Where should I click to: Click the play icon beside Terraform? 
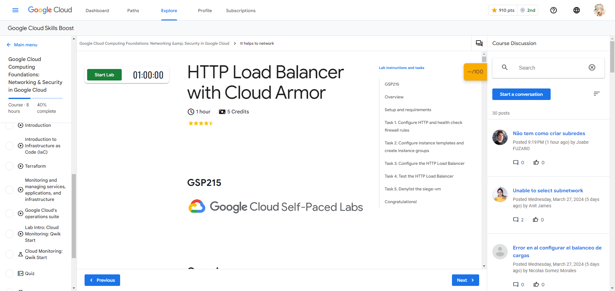coord(20,166)
